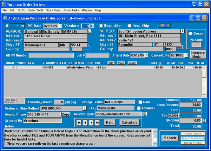Click the item list scrollbar thumb
Viewport: 211px width, 151px height.
[204, 74]
